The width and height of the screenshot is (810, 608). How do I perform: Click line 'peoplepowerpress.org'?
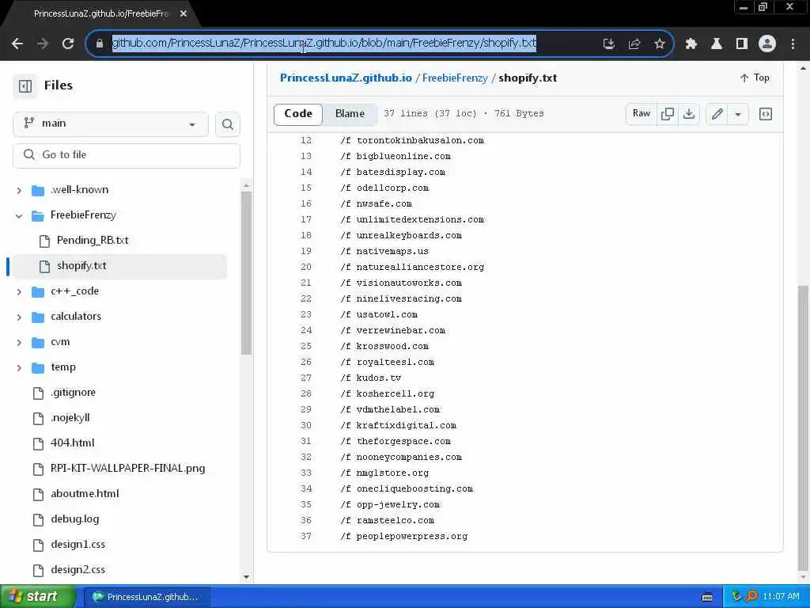point(411,537)
